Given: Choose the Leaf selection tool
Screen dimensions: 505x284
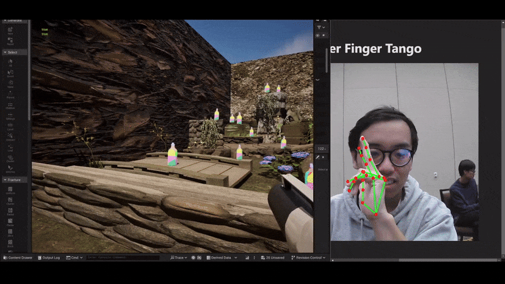Looking at the screenshot, I should pos(10,148).
